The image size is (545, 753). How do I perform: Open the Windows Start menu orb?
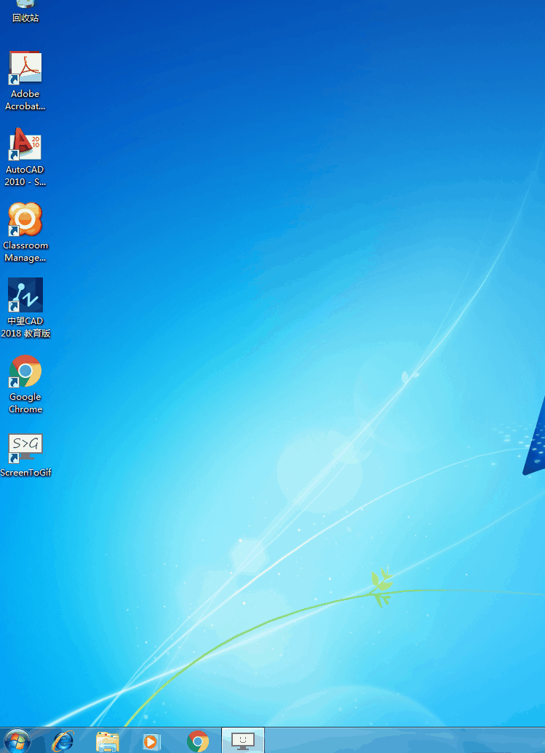(17, 741)
